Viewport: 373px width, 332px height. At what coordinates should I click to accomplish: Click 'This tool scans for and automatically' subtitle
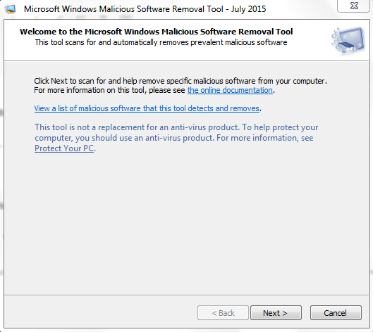click(161, 42)
